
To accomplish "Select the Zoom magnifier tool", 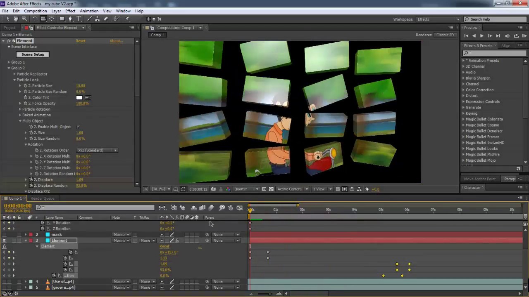I will tap(24, 19).
